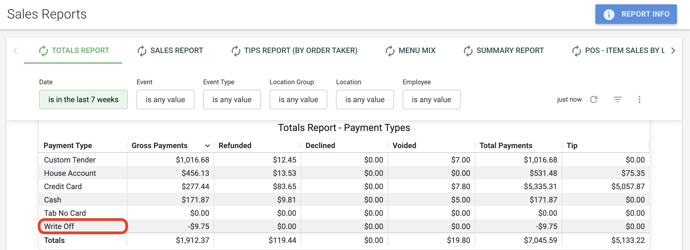Click the info icon in Report Info
Viewport: 690px width, 250px height.
[609, 14]
